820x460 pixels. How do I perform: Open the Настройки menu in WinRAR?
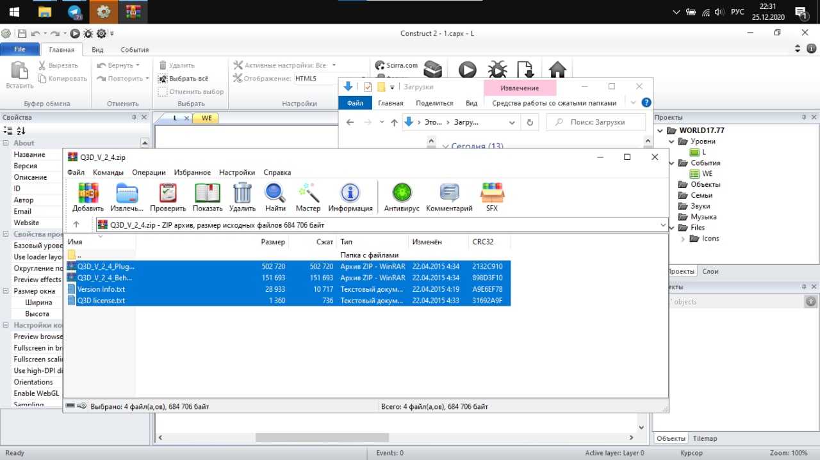coord(237,172)
